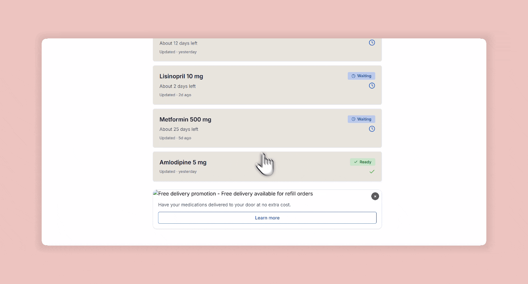Viewport: 528px width, 284px height.
Task: Click the clock icon on the Metformin card
Action: click(x=372, y=129)
